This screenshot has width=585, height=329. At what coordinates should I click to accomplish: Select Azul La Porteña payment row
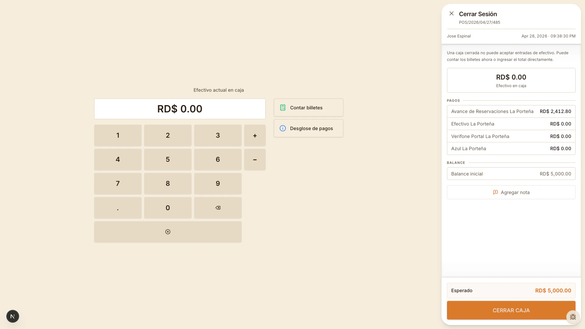click(x=511, y=149)
